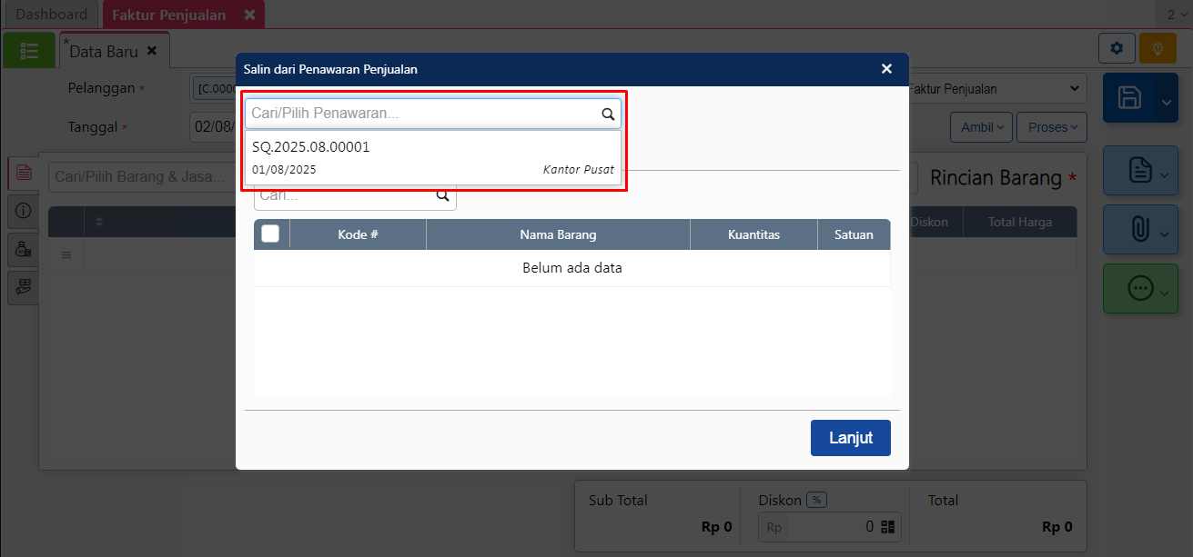Click the green list view icon

[28, 51]
